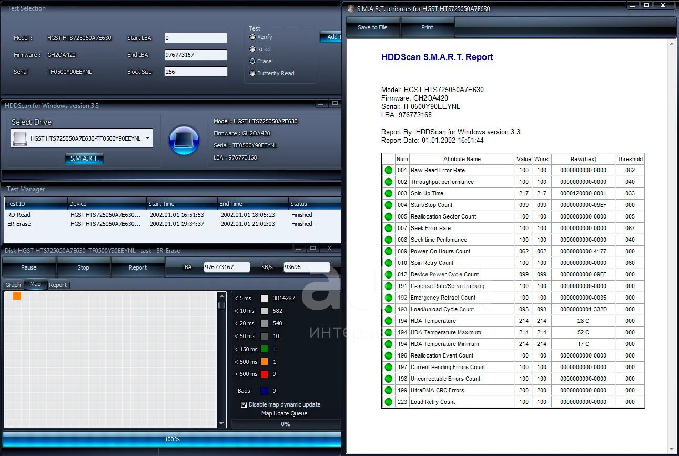Image resolution: width=679 pixels, height=456 pixels.
Task: Click red swatch for over 500 ms
Action: (x=264, y=374)
